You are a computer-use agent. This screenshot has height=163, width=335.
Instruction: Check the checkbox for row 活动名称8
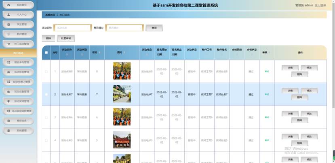(x=46, y=72)
